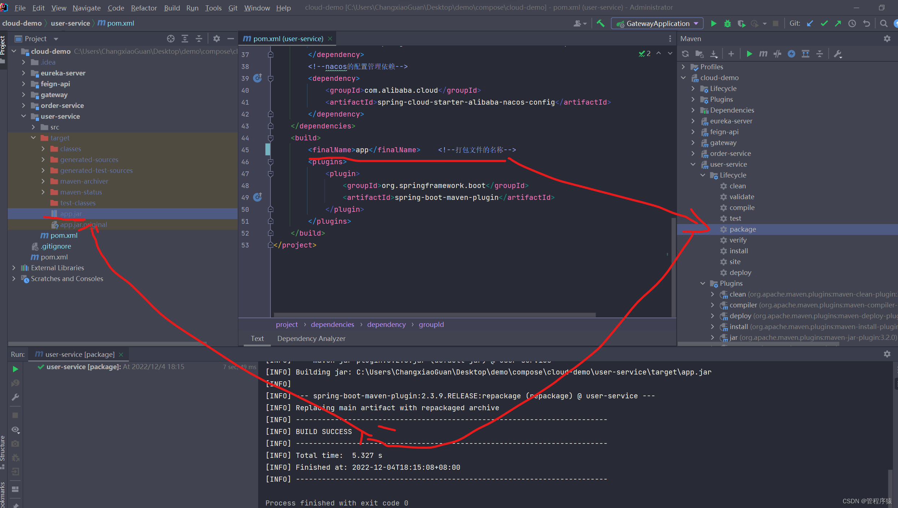Run selected Maven build from Maven toolbar
Viewport: 898px width, 508px height.
(x=749, y=54)
